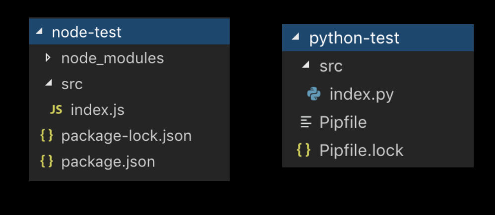Open the index.py file
The height and width of the screenshot is (215, 495).
(361, 94)
